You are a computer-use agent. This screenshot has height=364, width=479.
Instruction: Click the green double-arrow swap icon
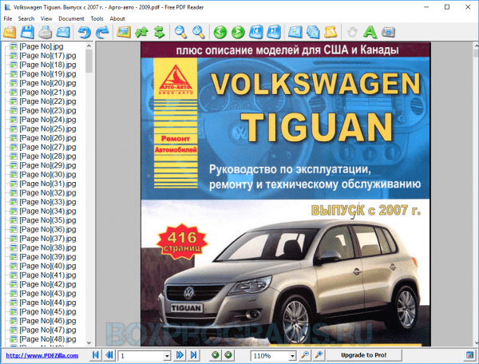160,32
